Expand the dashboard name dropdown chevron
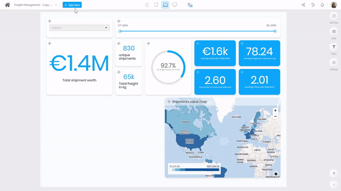This screenshot has width=341, height=191. pos(56,5)
